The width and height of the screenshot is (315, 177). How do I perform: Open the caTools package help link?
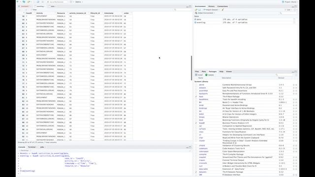(x=202, y=129)
